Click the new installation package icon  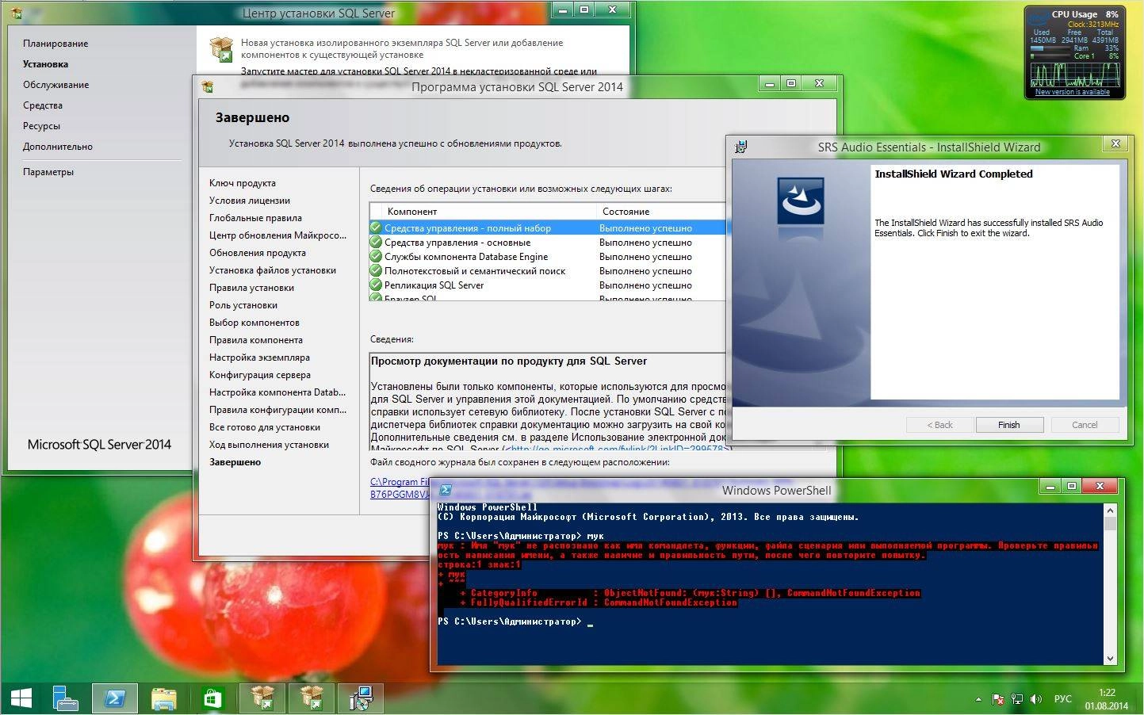pos(221,49)
